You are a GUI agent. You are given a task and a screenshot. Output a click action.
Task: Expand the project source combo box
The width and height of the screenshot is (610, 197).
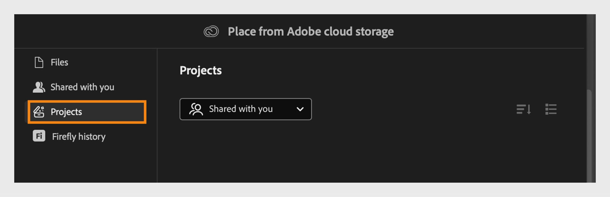click(x=246, y=109)
